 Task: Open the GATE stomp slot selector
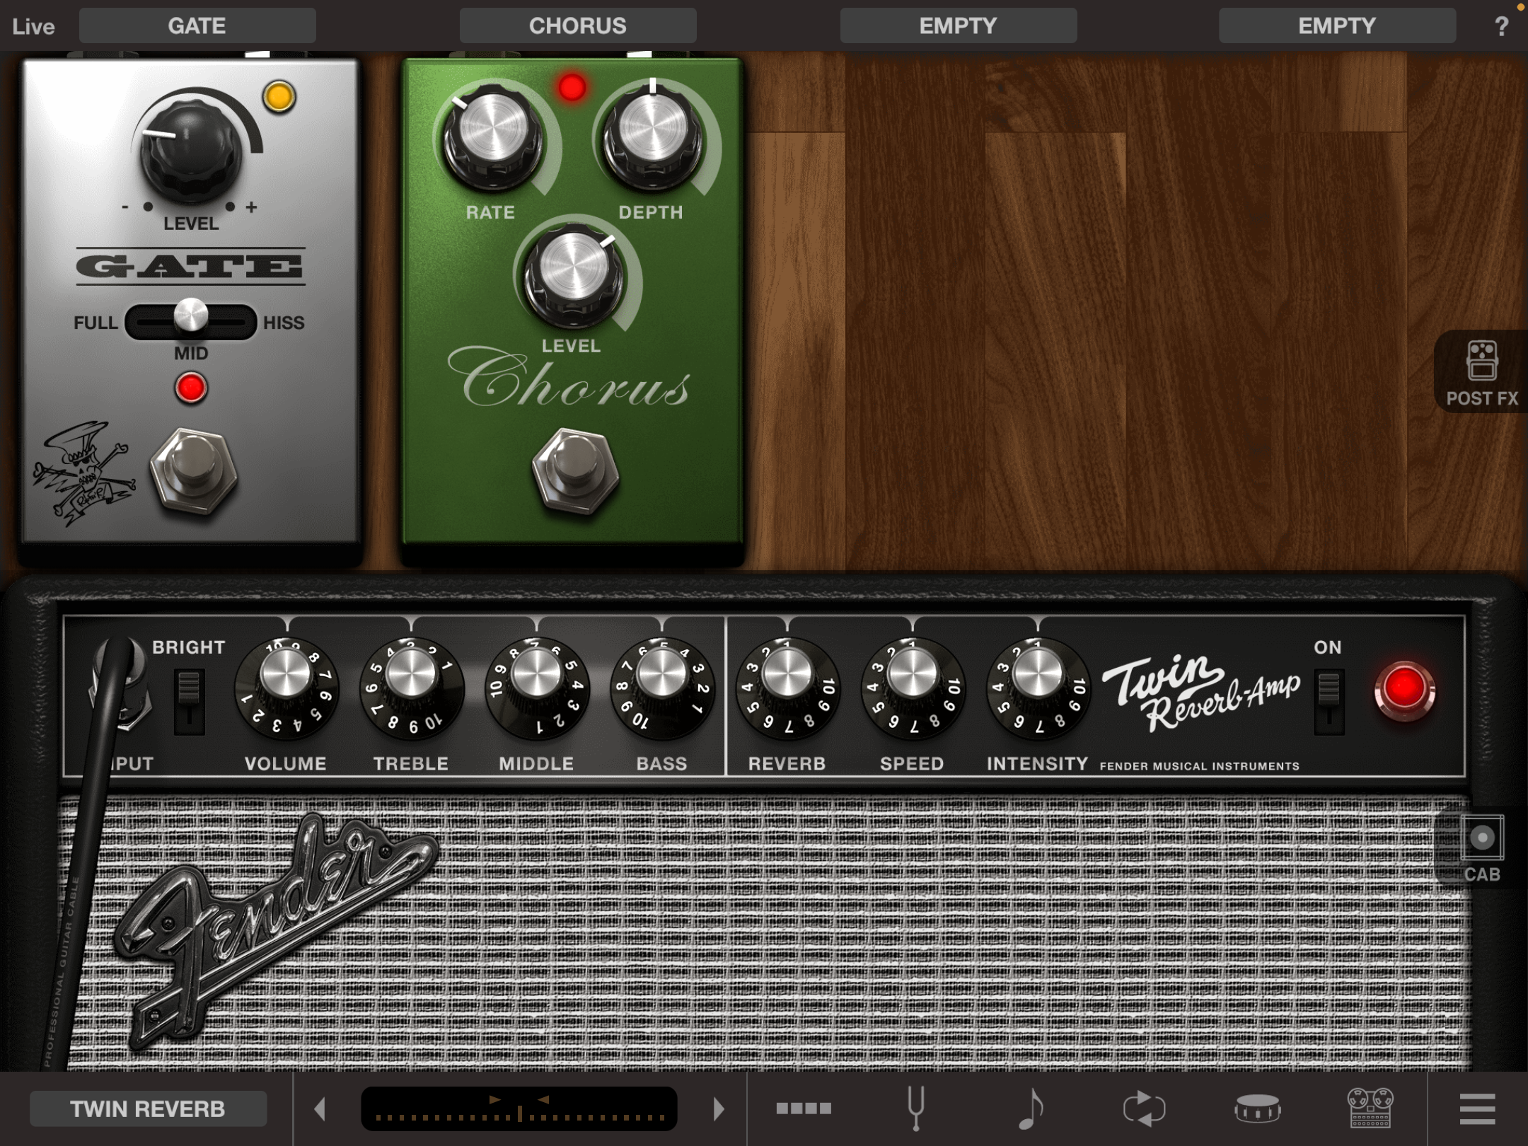pyautogui.click(x=197, y=26)
